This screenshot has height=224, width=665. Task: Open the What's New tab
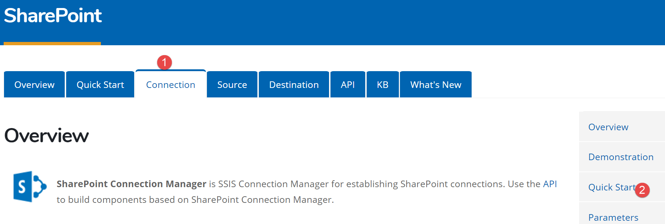click(x=436, y=85)
